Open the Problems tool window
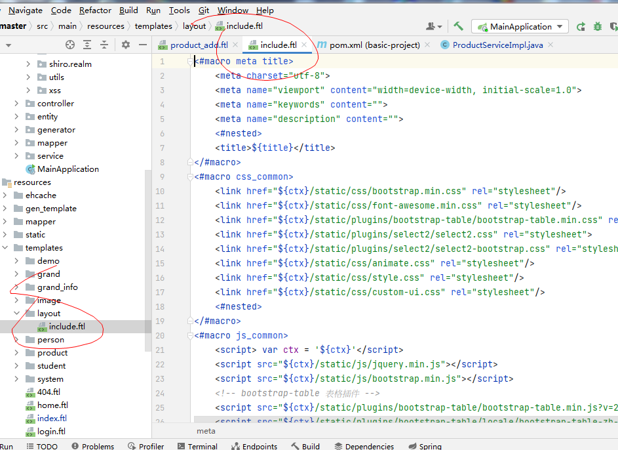Viewport: 618px width, 450px height. (93, 446)
